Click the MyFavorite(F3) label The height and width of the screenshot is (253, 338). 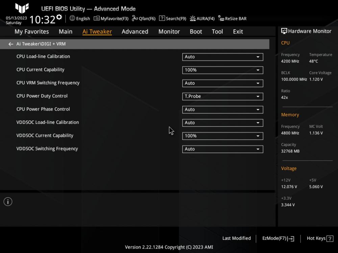coord(115,19)
